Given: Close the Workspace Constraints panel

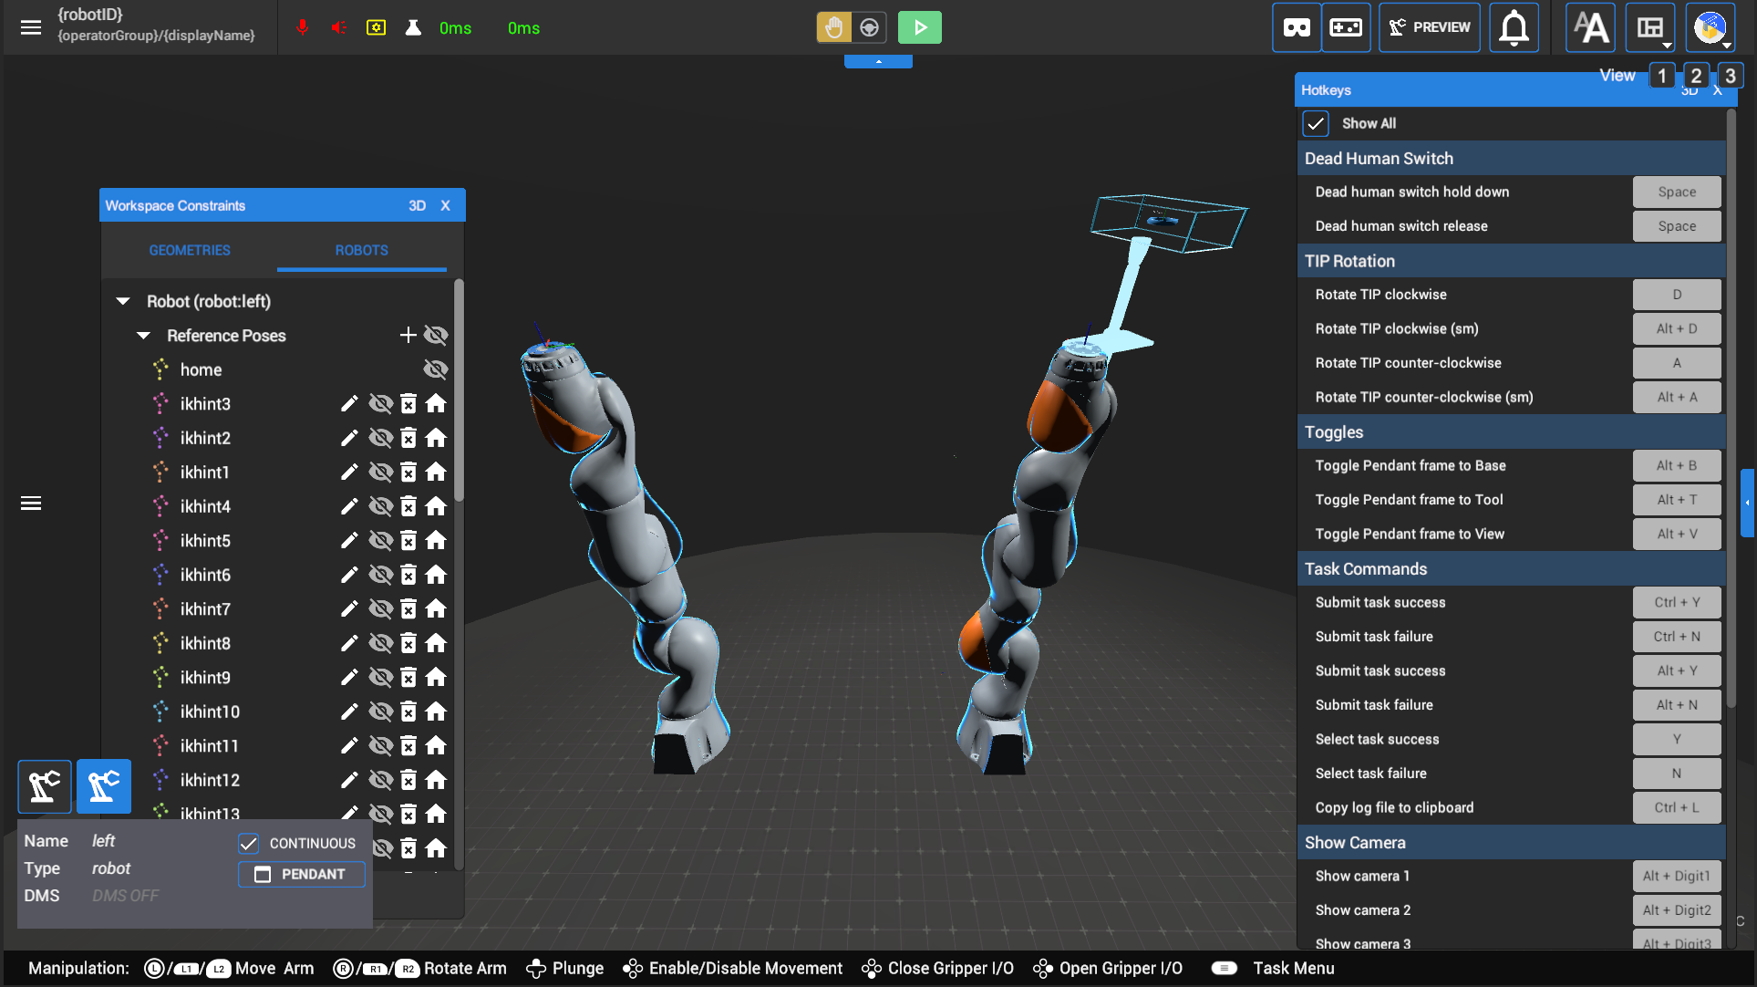Looking at the screenshot, I should [x=445, y=205].
